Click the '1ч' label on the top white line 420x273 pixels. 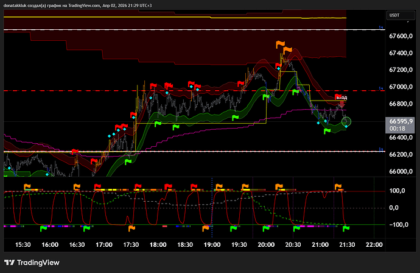tap(381, 27)
